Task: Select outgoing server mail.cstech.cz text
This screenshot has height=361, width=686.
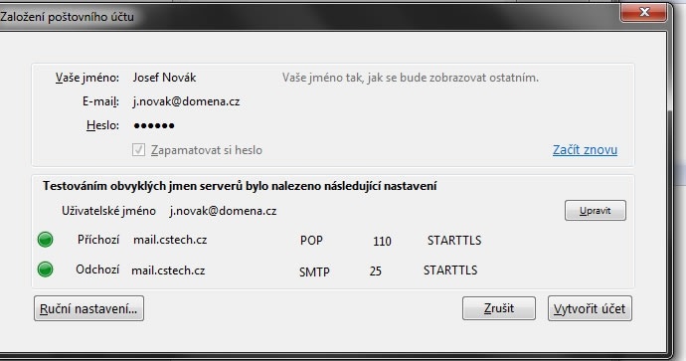Action: coord(168,271)
